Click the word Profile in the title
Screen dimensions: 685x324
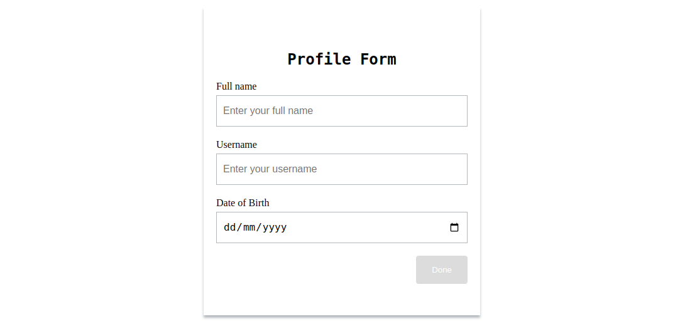[x=319, y=60]
